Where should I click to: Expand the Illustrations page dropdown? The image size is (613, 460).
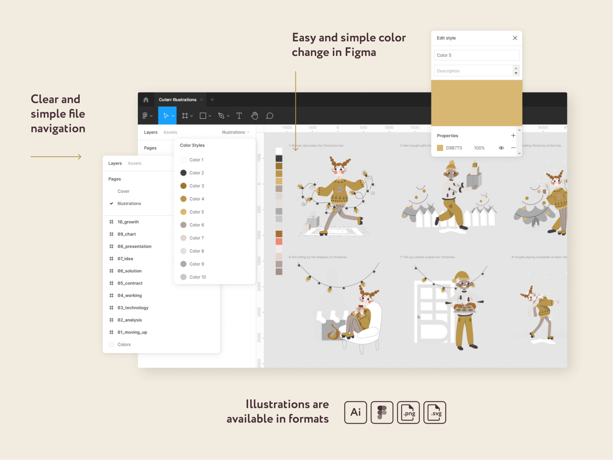point(236,132)
